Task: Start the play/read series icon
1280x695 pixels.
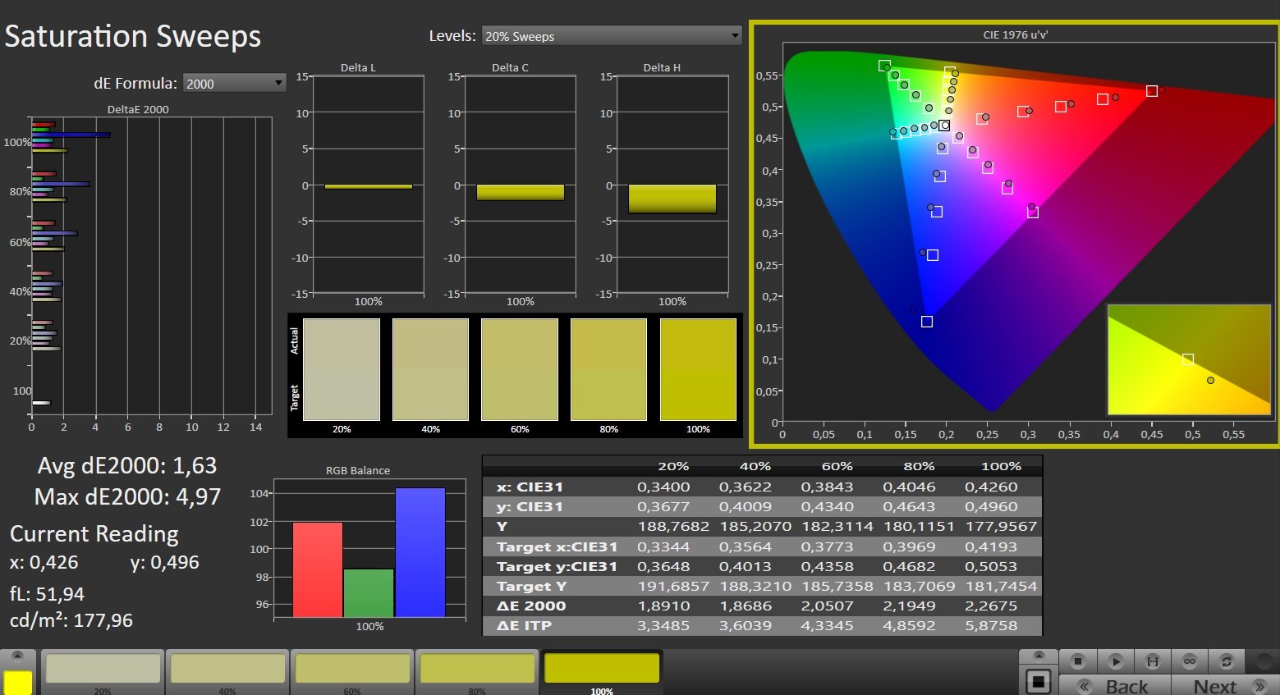Action: tap(1115, 661)
